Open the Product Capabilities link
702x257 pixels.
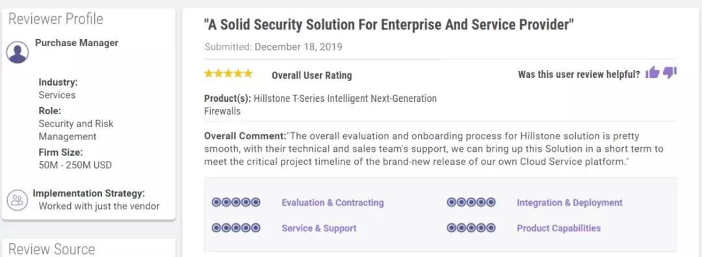[559, 228]
